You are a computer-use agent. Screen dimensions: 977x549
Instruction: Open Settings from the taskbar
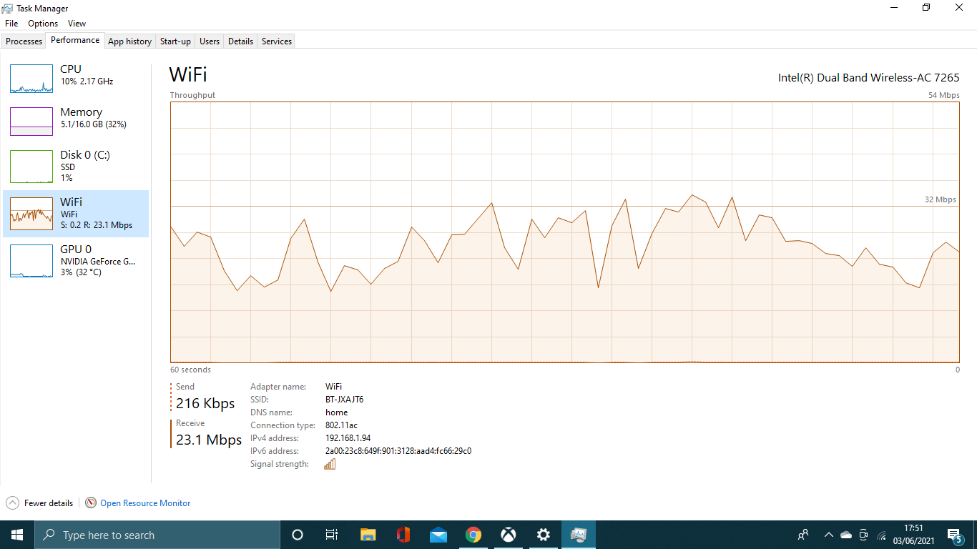tap(544, 534)
